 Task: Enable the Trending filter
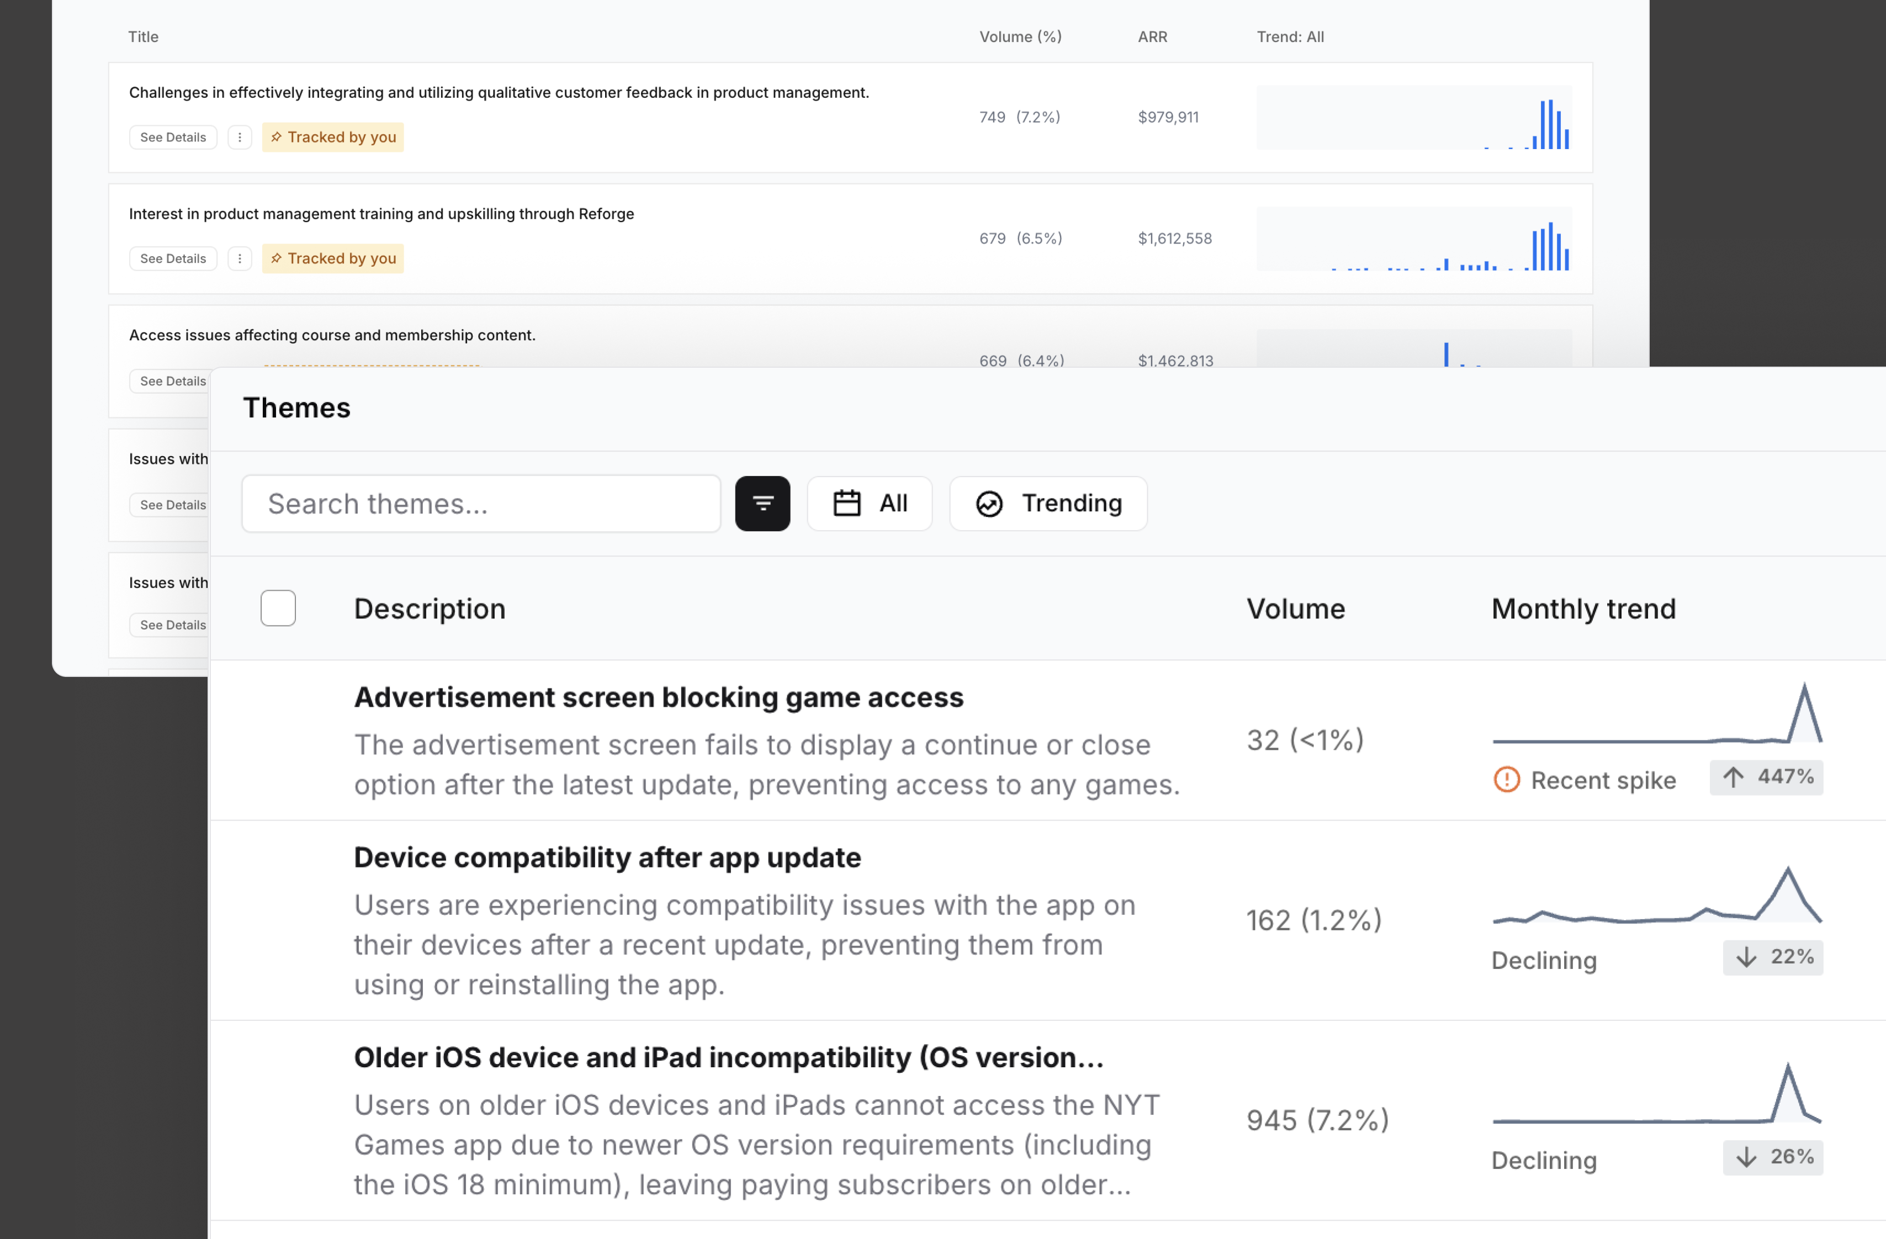pos(1047,504)
